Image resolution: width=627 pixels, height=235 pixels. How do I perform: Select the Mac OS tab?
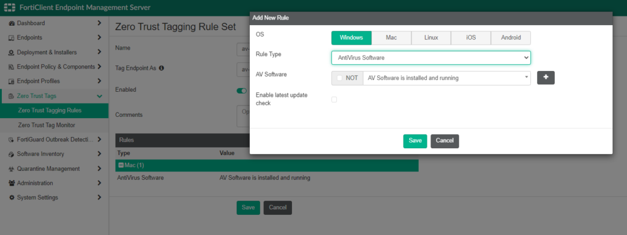click(x=391, y=37)
